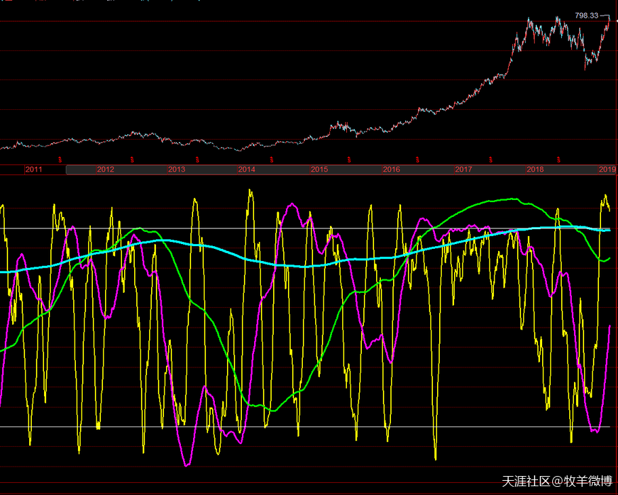Select red event marker between 2014 and 2015
This screenshot has width=618, height=495.
click(272, 160)
